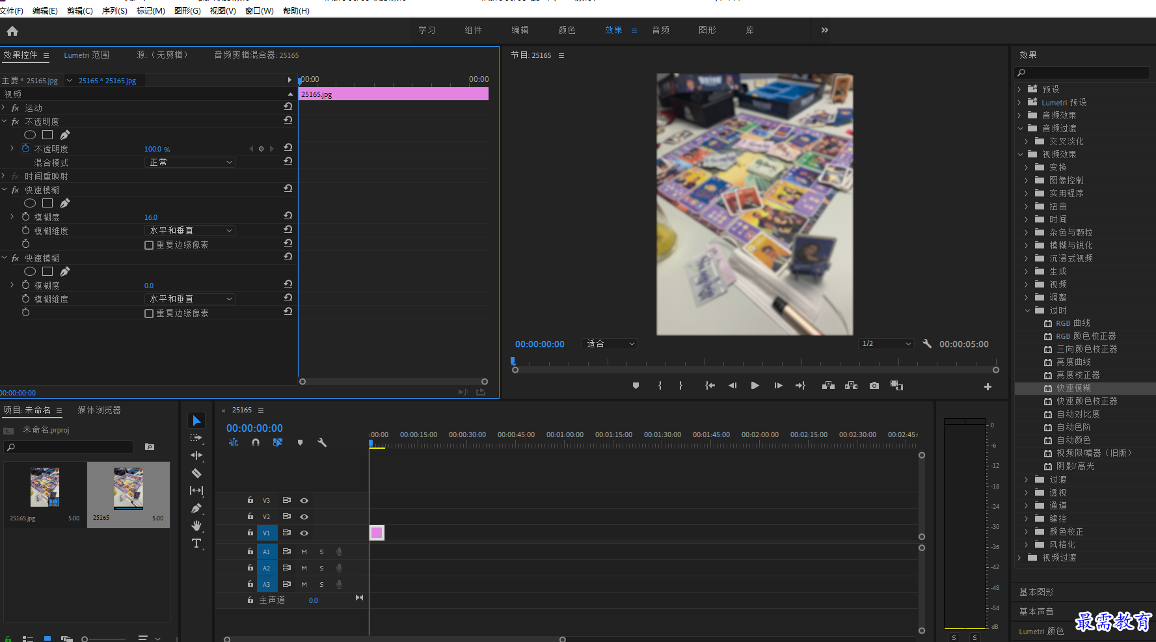The height and width of the screenshot is (642, 1156).
Task: Open the 文件 menu
Action: tap(12, 11)
